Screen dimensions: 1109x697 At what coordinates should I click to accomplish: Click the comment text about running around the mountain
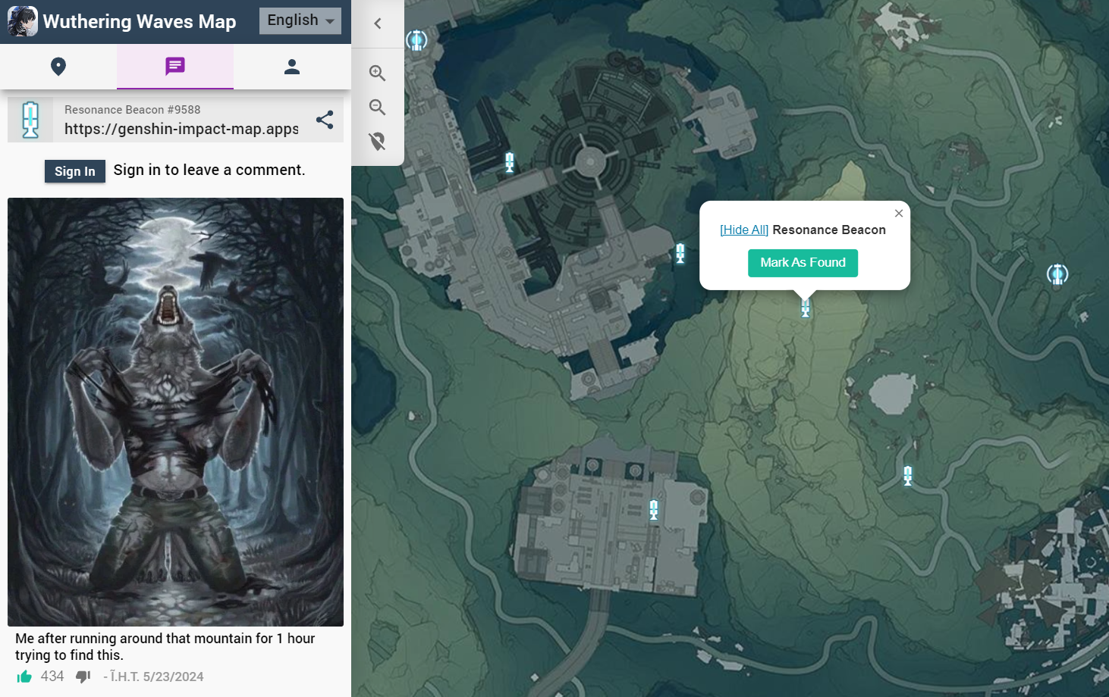pyautogui.click(x=165, y=647)
